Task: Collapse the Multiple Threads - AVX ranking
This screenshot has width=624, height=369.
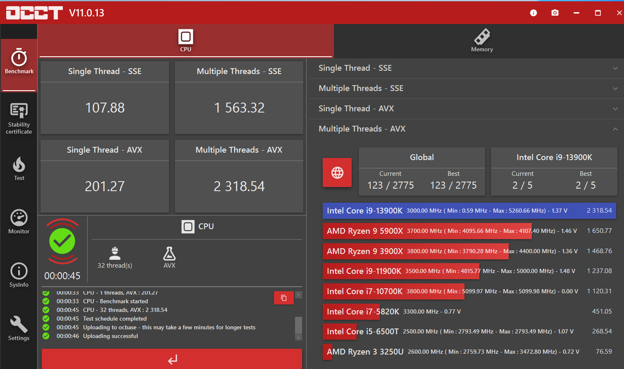Action: click(x=466, y=129)
